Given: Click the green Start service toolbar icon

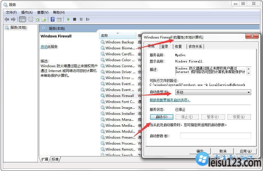Looking at the screenshot, I should pos(68,19).
